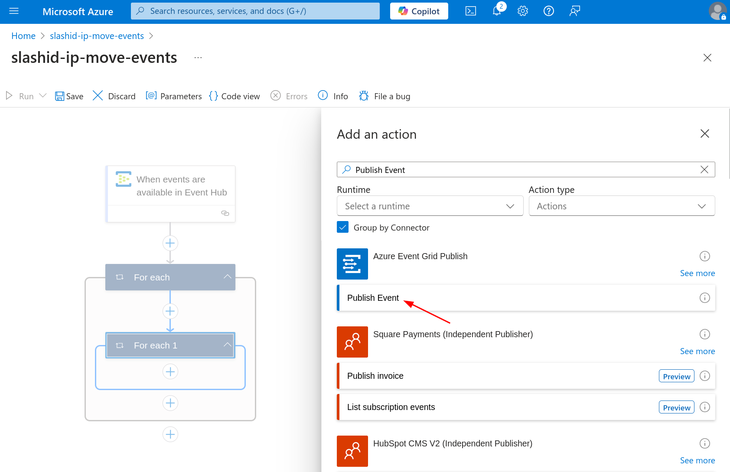Open the Actions action type dropdown

coord(622,206)
